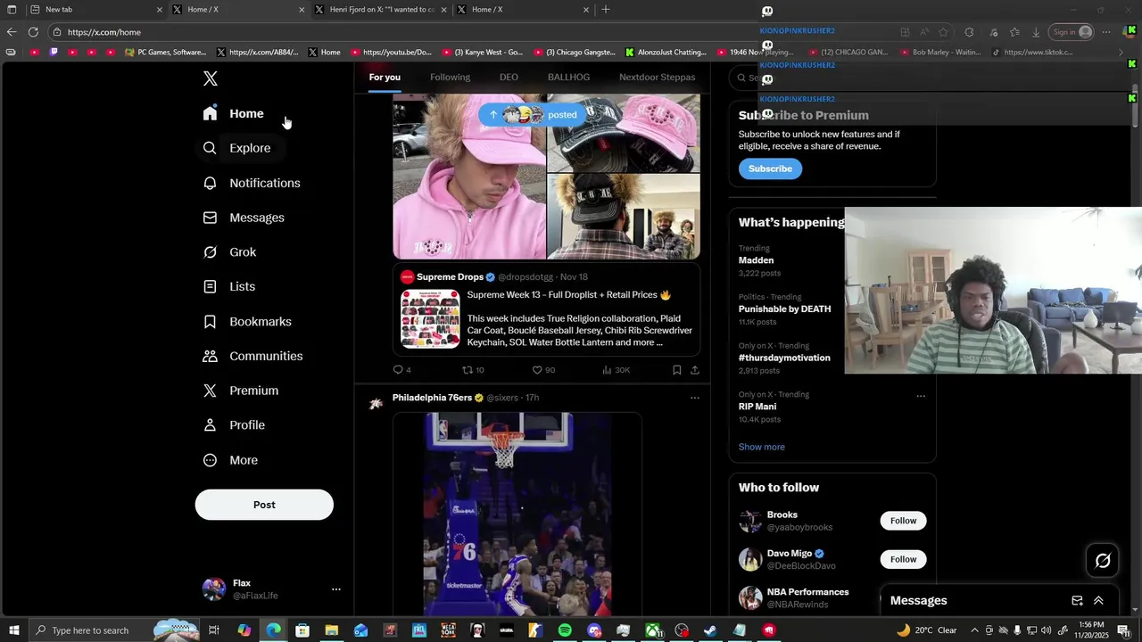
Task: View Profile from the sidebar
Action: pos(234,425)
